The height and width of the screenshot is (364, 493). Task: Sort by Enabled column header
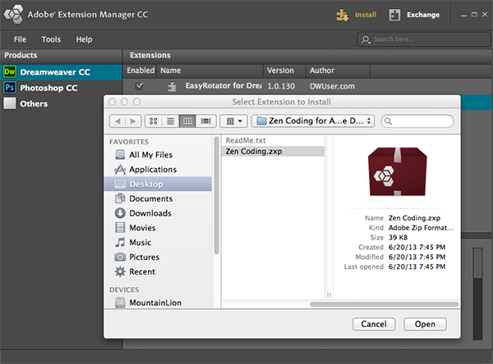[141, 71]
